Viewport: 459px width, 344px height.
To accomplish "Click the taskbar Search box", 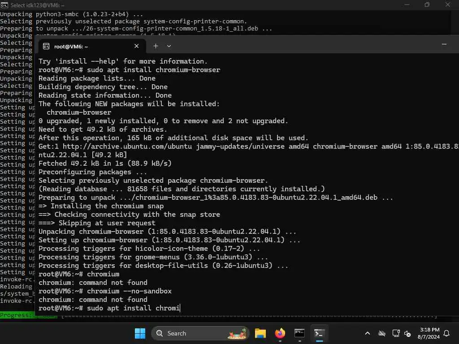I will pos(200,333).
